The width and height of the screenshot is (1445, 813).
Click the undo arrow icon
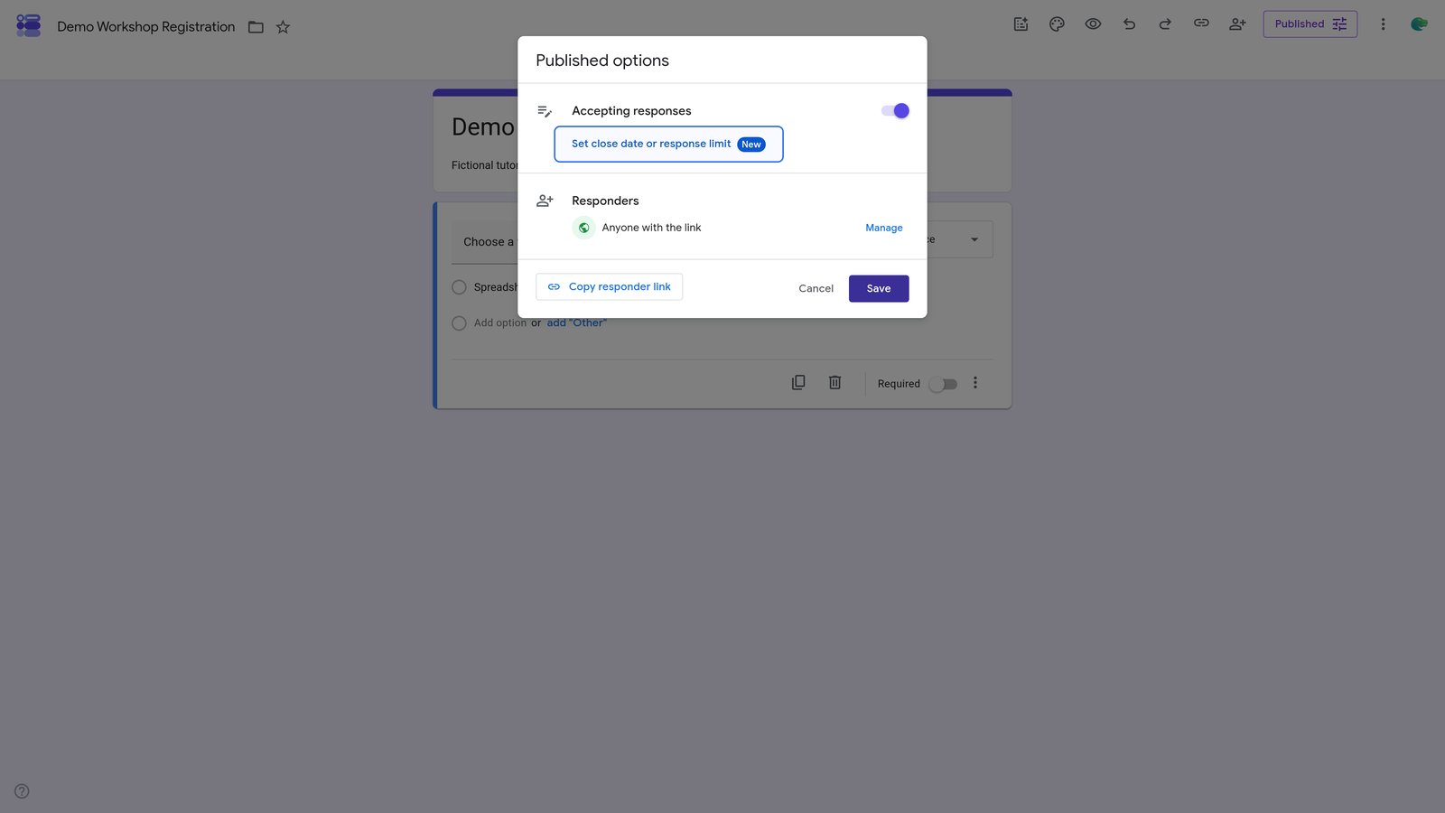pyautogui.click(x=1129, y=24)
